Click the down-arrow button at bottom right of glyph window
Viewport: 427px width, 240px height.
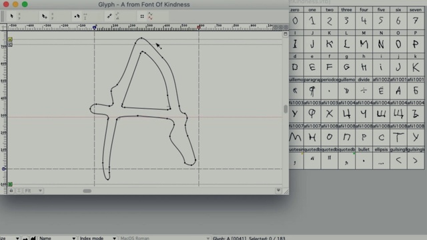pyautogui.click(x=278, y=191)
